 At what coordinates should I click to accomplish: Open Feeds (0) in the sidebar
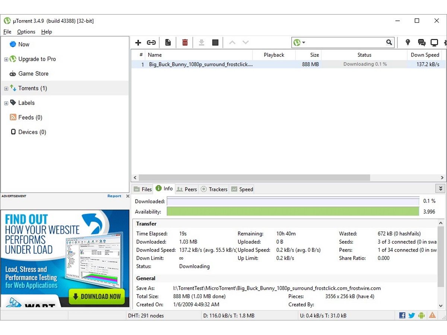[x=30, y=117]
